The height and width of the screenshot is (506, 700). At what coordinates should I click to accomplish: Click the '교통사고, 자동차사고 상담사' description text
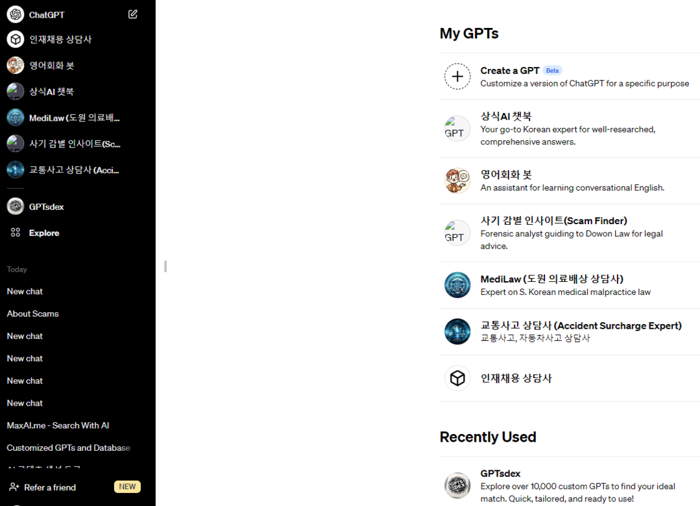coord(535,338)
